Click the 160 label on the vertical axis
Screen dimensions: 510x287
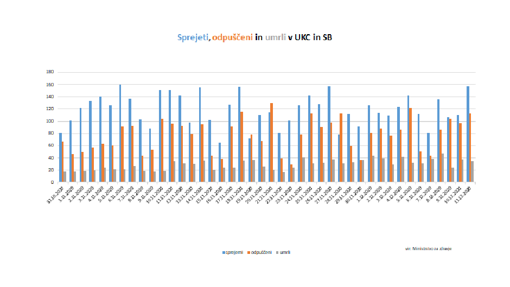[50, 84]
